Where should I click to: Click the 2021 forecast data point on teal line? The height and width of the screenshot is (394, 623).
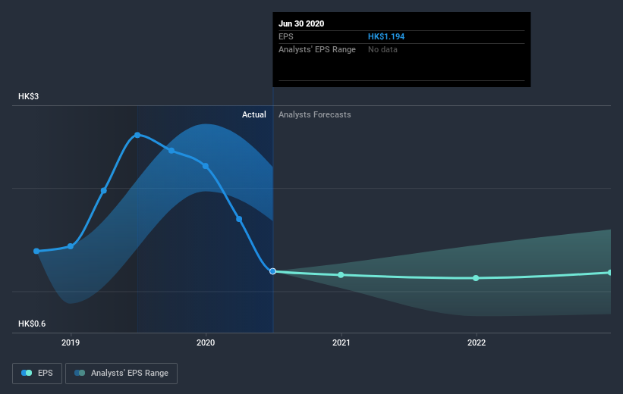coord(341,275)
